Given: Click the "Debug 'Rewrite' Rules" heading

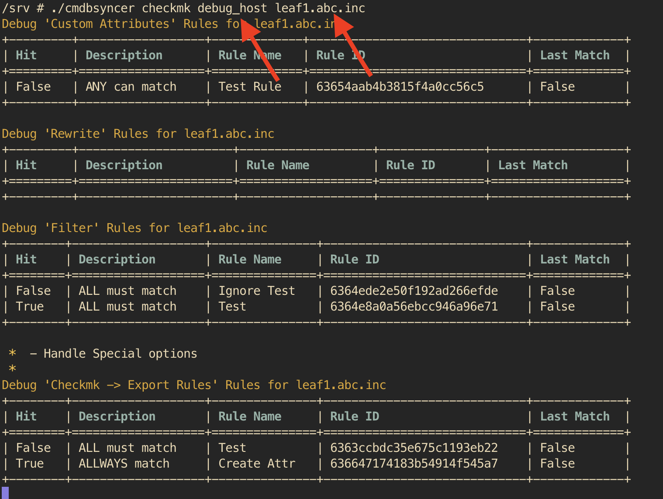Looking at the screenshot, I should 138,133.
